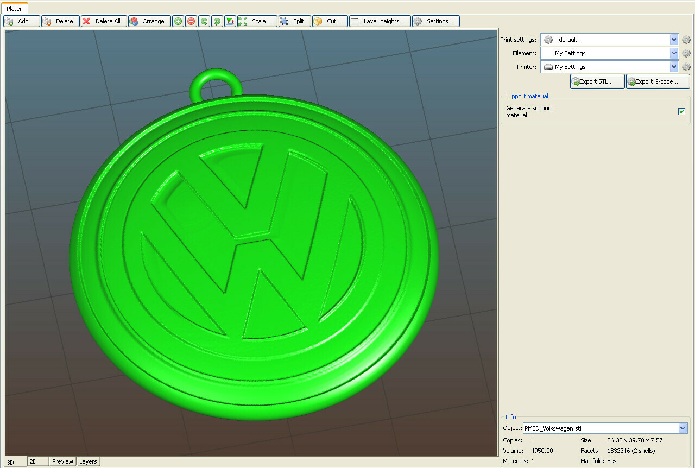Switch to the Layers tab
This screenshot has width=695, height=468.
tap(88, 461)
